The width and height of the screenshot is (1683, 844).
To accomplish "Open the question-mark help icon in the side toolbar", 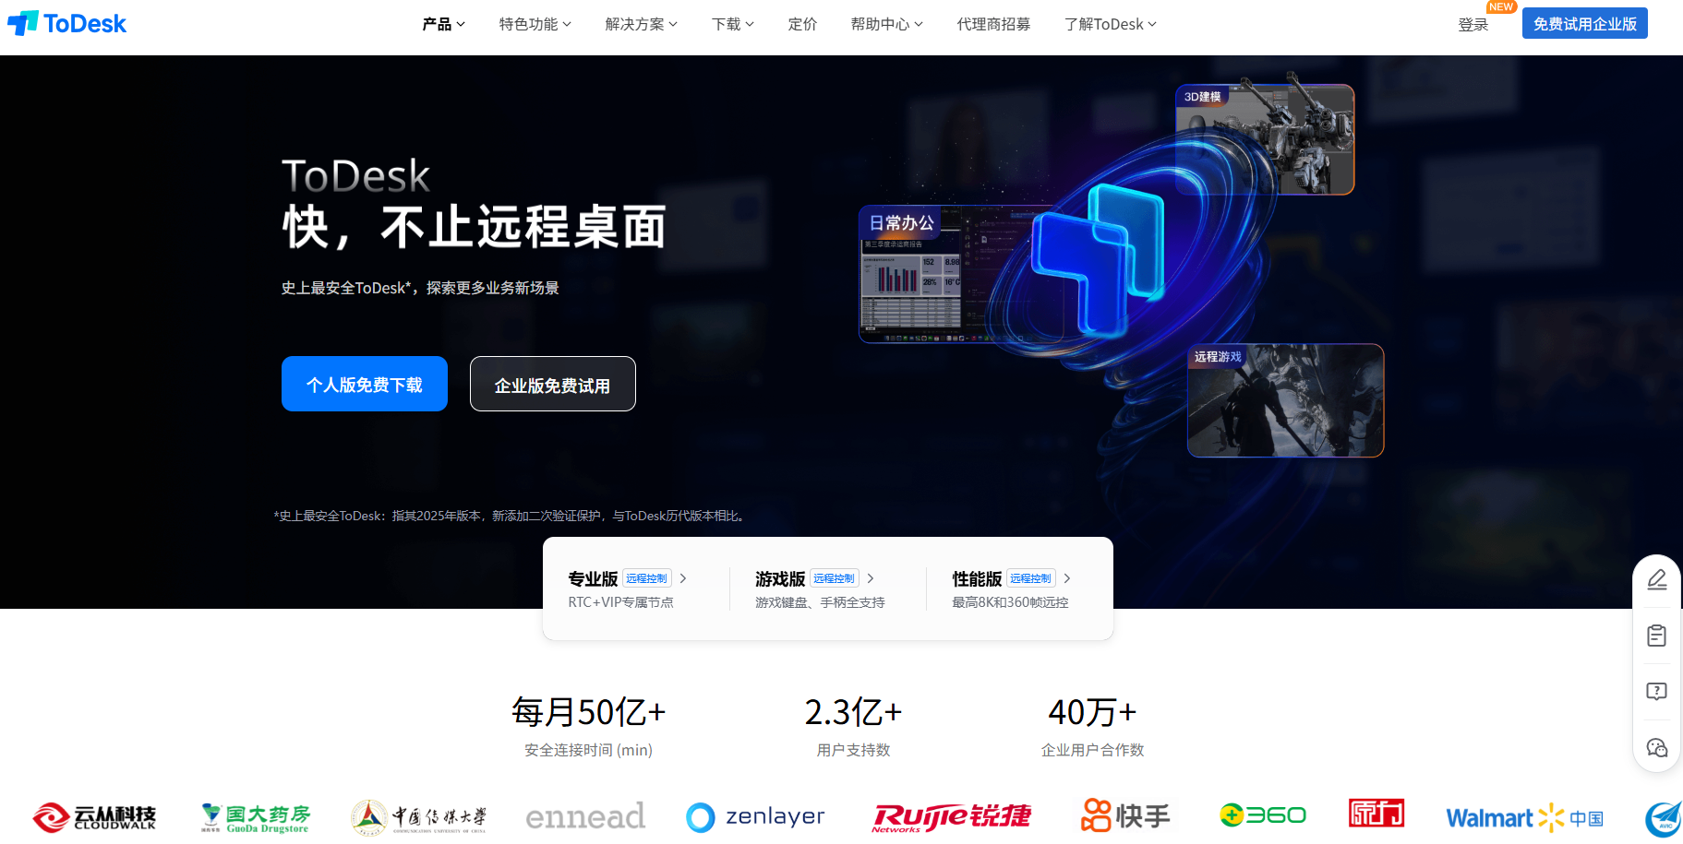I will point(1657,691).
